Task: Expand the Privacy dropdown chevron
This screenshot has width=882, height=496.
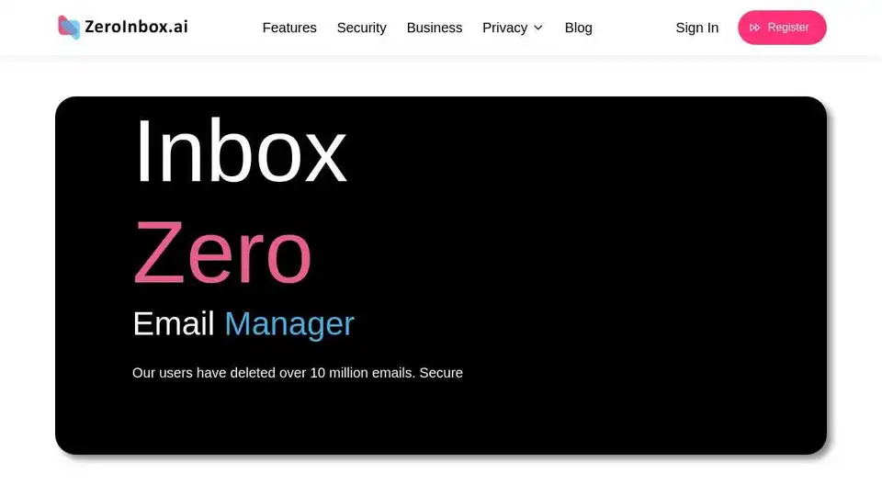Action: (x=537, y=28)
